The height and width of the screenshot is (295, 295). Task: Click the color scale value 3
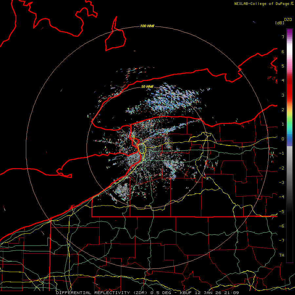283,95
